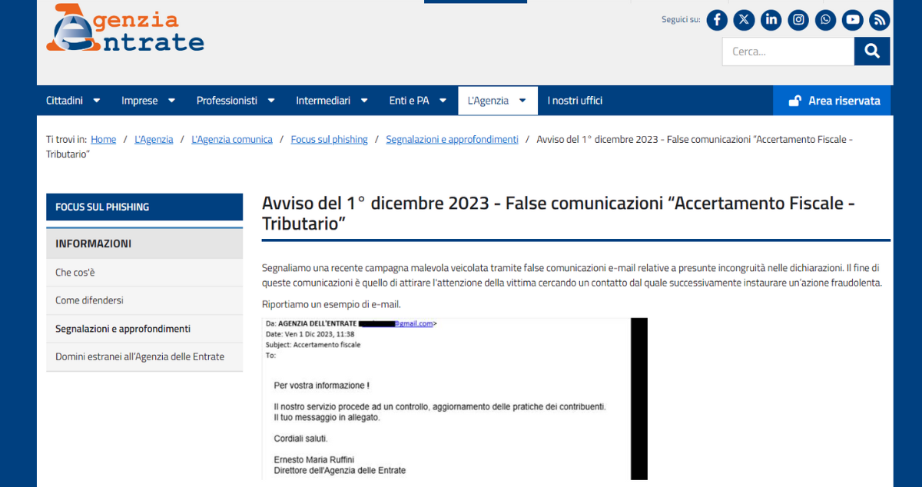Open the YouTube channel icon
This screenshot has height=487, width=922.
coord(852,20)
